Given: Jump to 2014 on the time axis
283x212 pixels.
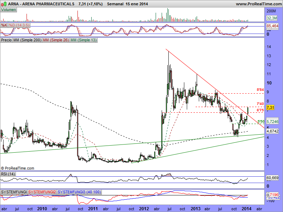Looking at the screenshot, I should (246, 209).
